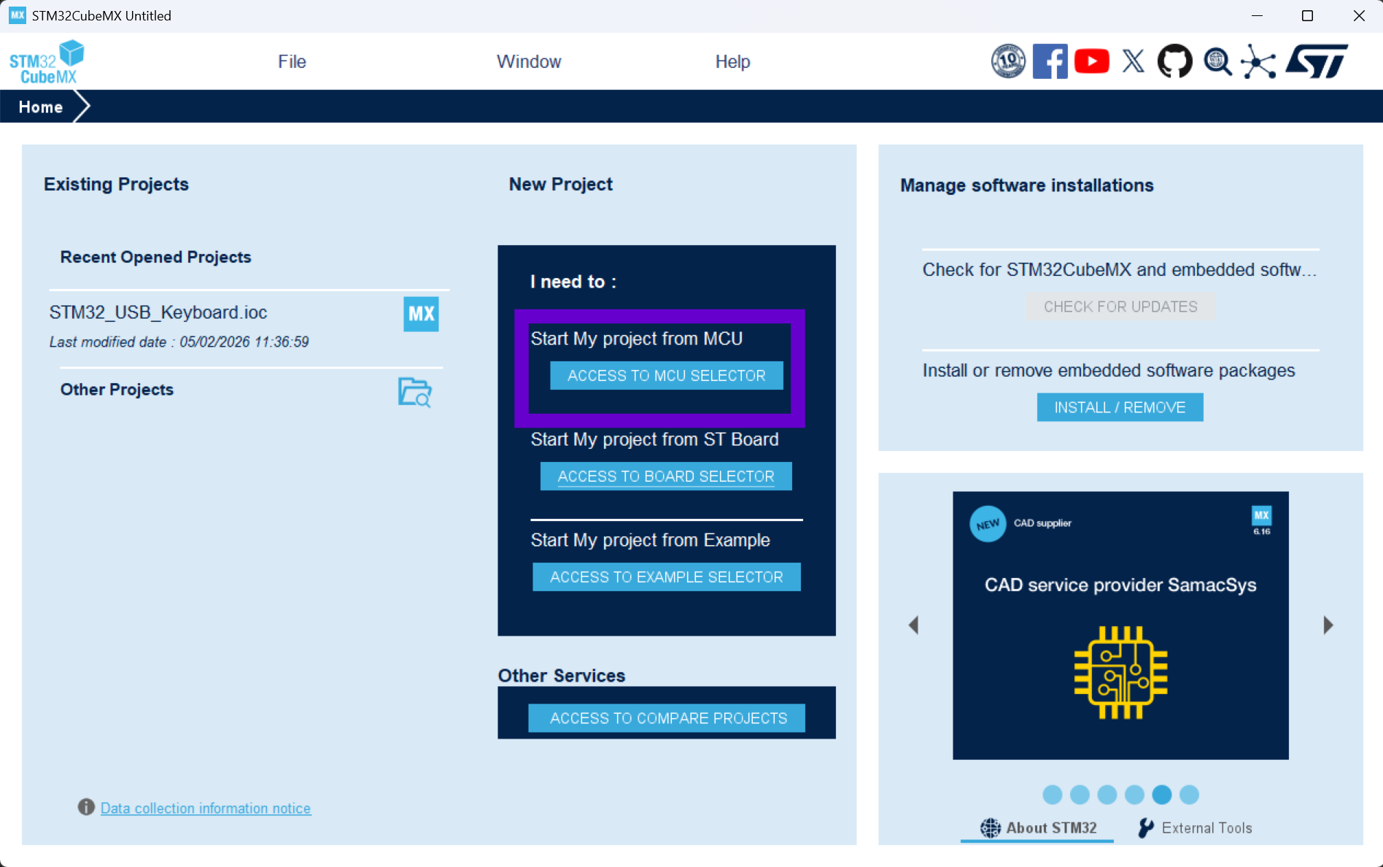Image resolution: width=1383 pixels, height=867 pixels.
Task: Open the Facebook icon link
Action: tap(1050, 61)
